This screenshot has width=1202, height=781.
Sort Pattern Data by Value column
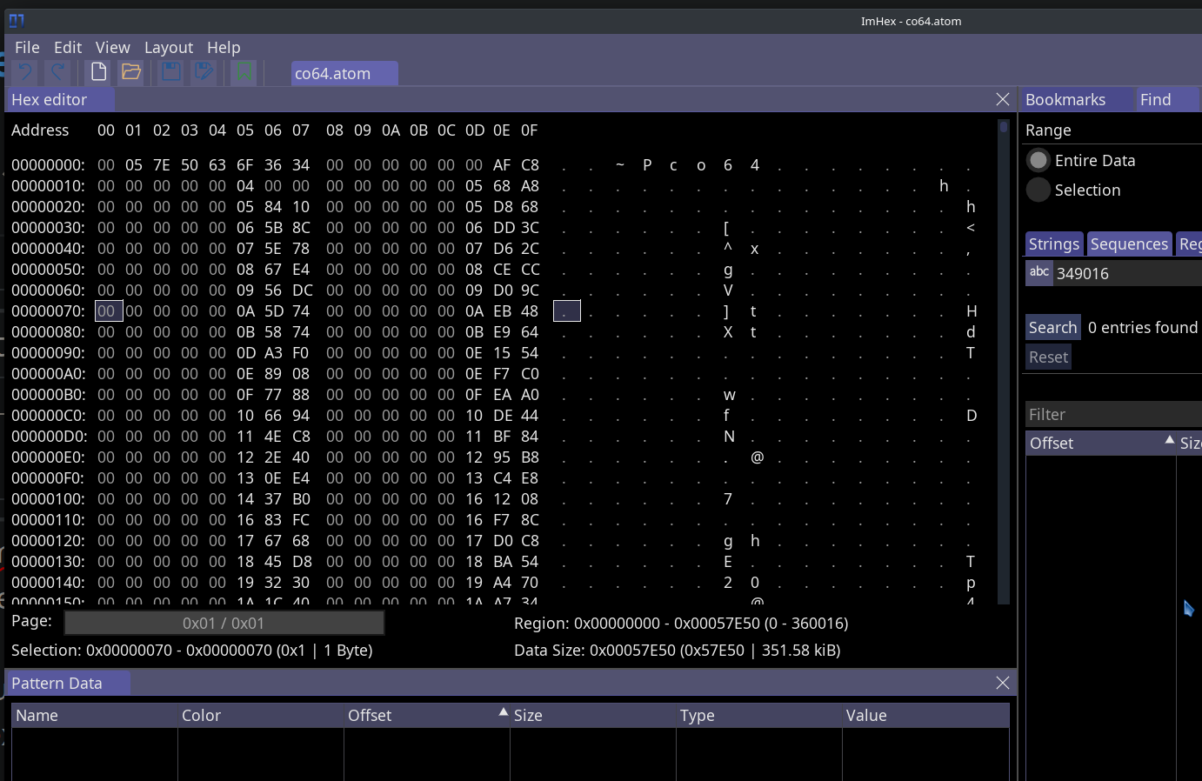pyautogui.click(x=925, y=715)
